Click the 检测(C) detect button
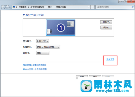135x97 pixels. click(x=106, y=22)
